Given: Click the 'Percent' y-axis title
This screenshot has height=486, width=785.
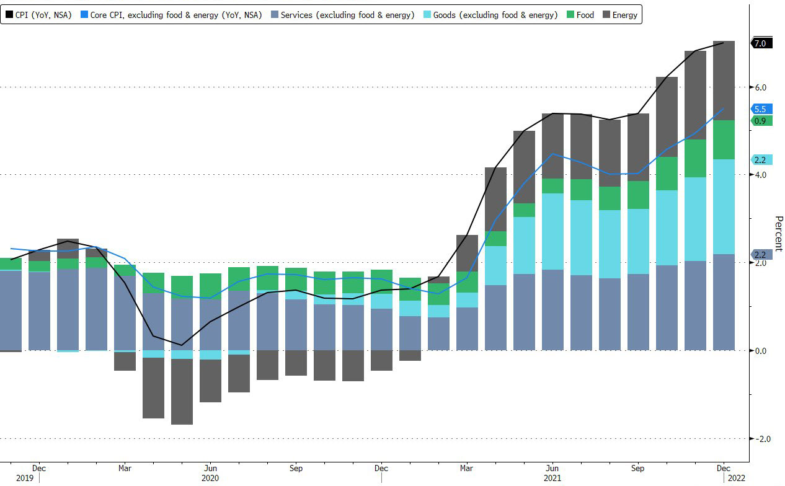Looking at the screenshot, I should click(x=778, y=234).
